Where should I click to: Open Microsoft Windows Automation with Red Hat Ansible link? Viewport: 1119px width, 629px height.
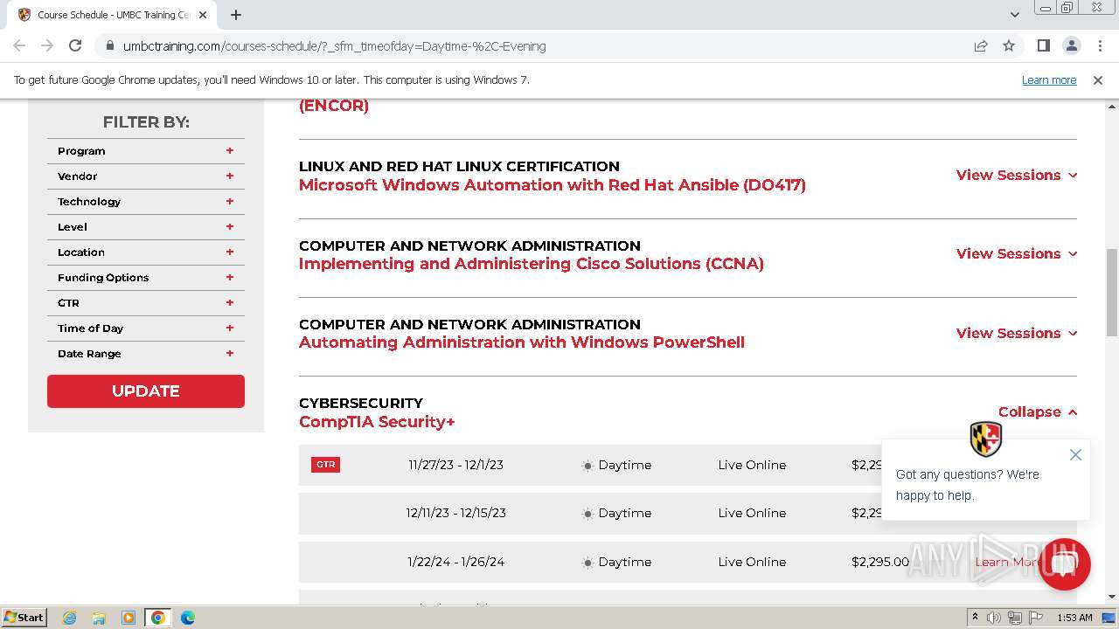pyautogui.click(x=553, y=185)
